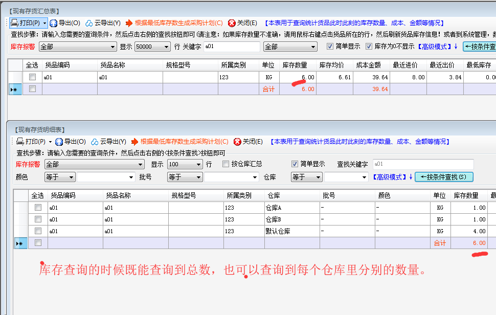Click Cloud Export icon in summary toolbar
The height and width of the screenshot is (315, 496).
[x=89, y=23]
